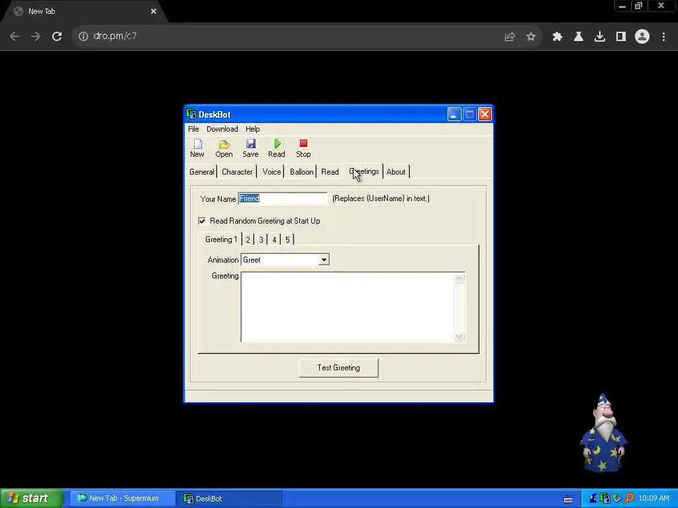678x508 pixels.
Task: Select the Greetings tab
Action: (x=363, y=171)
